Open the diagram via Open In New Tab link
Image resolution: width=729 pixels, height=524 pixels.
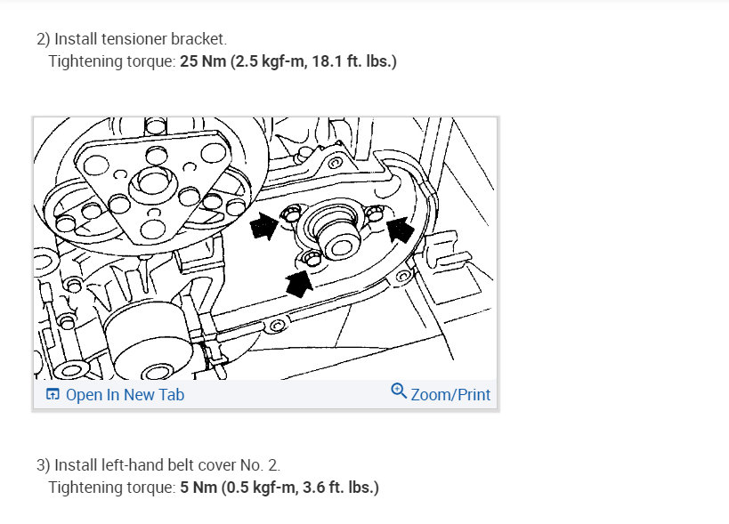126,394
